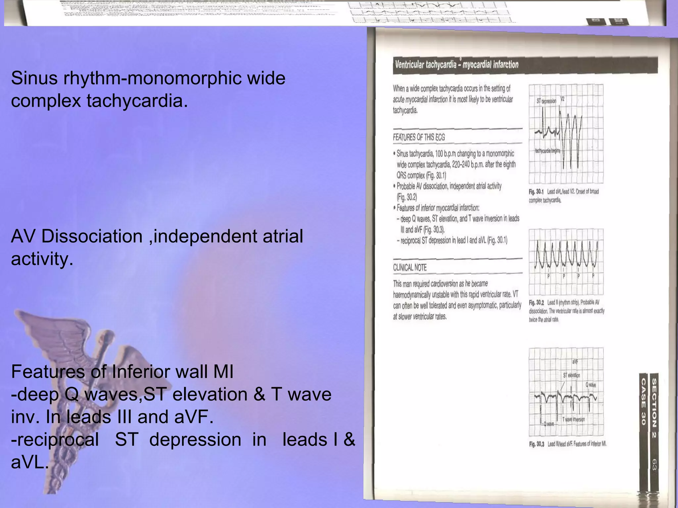Click the 'Ventricular tachycardia - myocardial infarction' header bar

coord(525,64)
